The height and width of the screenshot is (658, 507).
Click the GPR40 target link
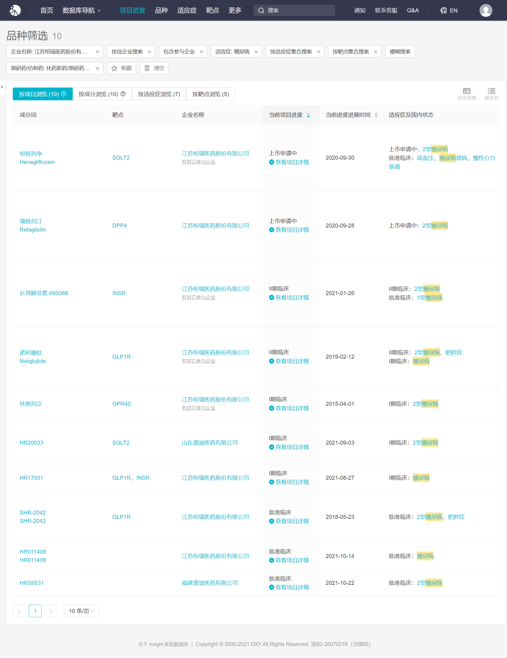pos(122,404)
